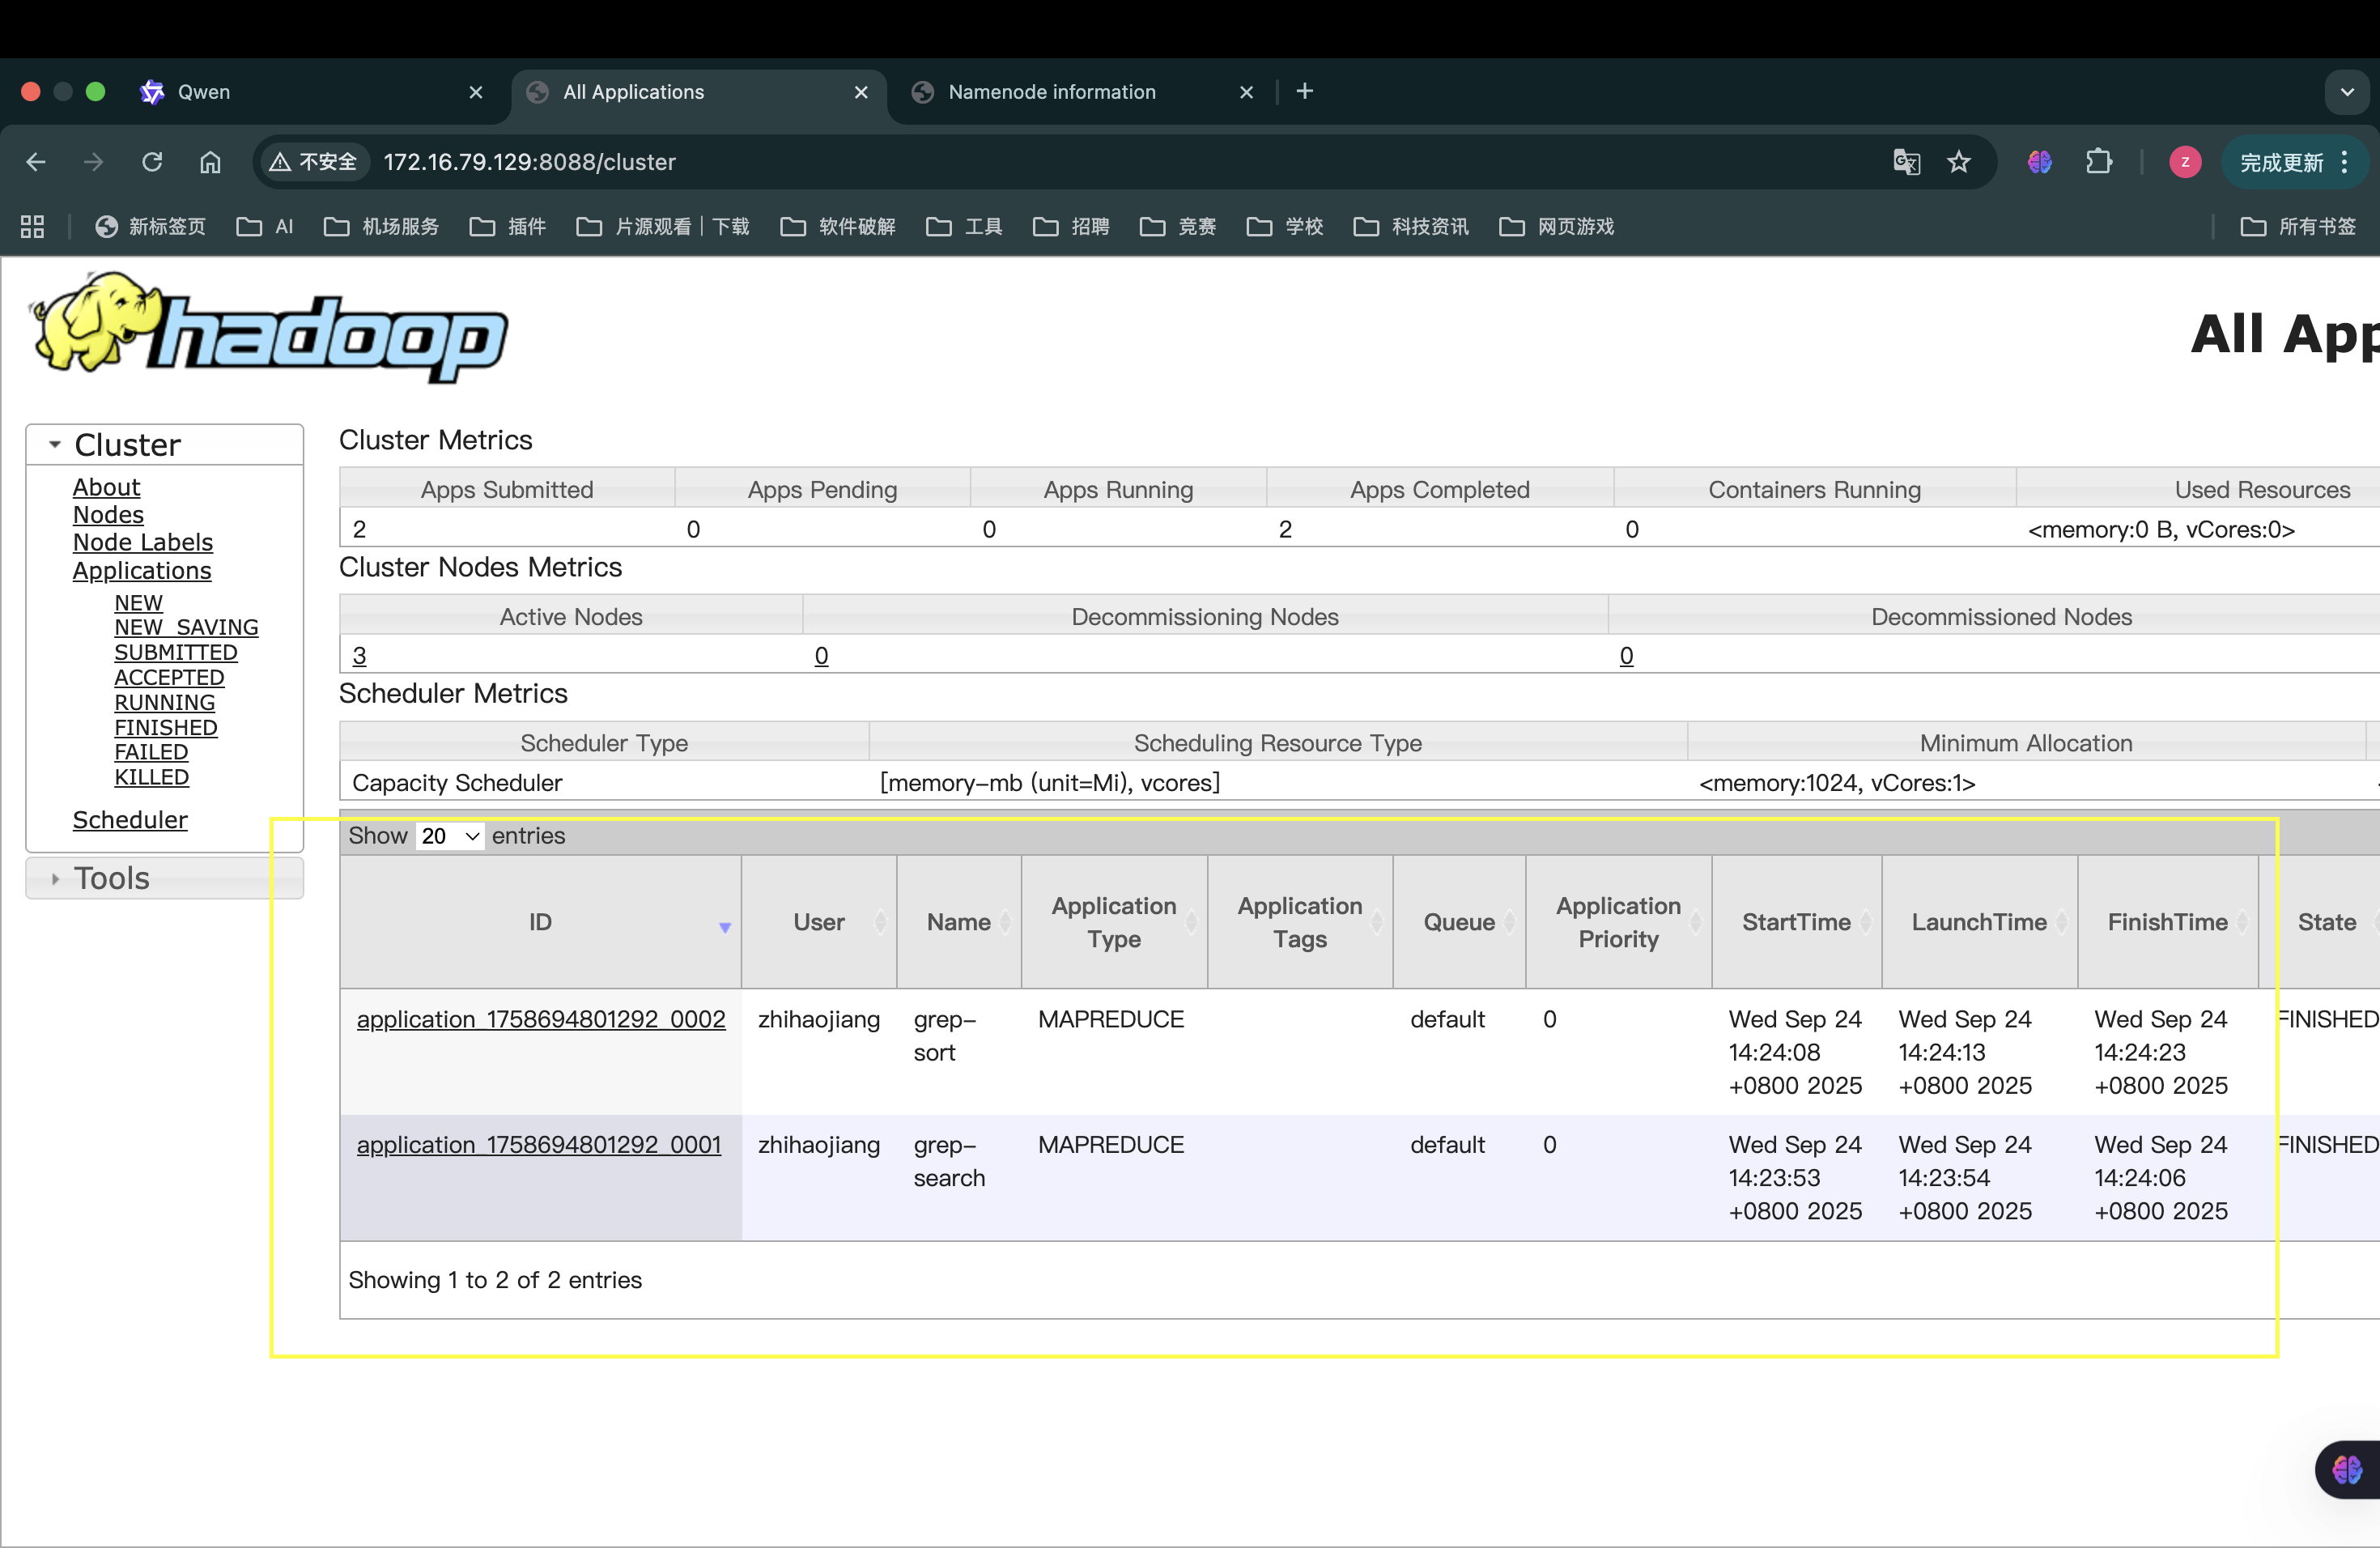Open the brain-shaped extension icon in toolbar
The image size is (2380, 1548).
(2040, 162)
